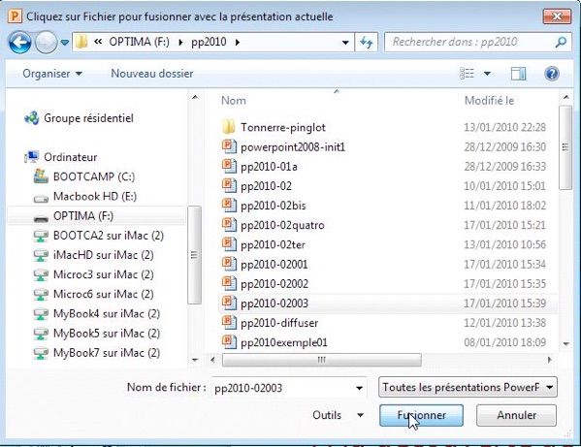Click the Refresh button by address bar
This screenshot has height=447, width=581.
coord(367,43)
